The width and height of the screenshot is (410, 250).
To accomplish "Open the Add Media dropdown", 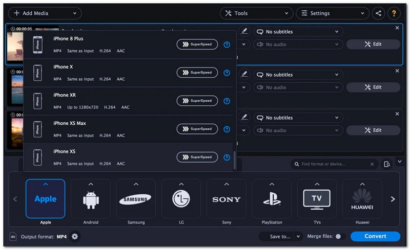I will [45, 13].
